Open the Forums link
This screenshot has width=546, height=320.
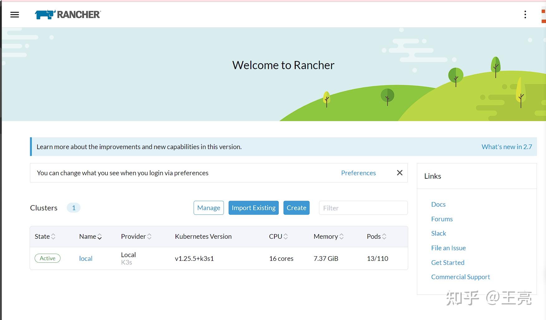[442, 219]
